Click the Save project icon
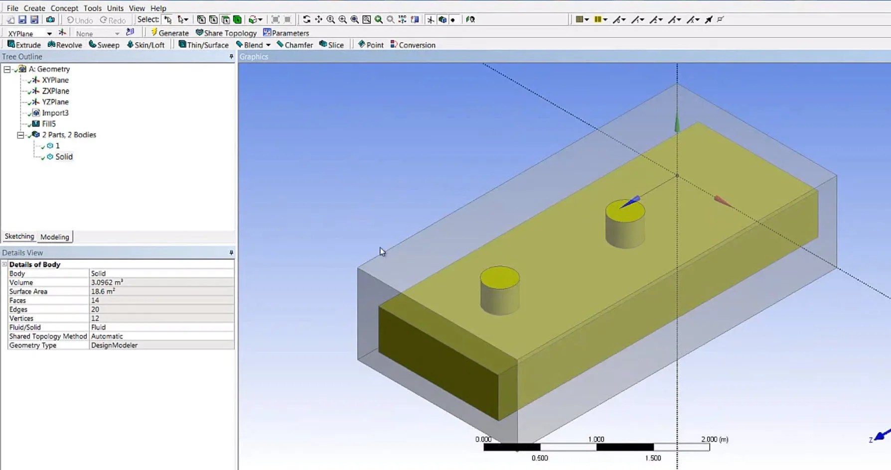 (x=22, y=20)
